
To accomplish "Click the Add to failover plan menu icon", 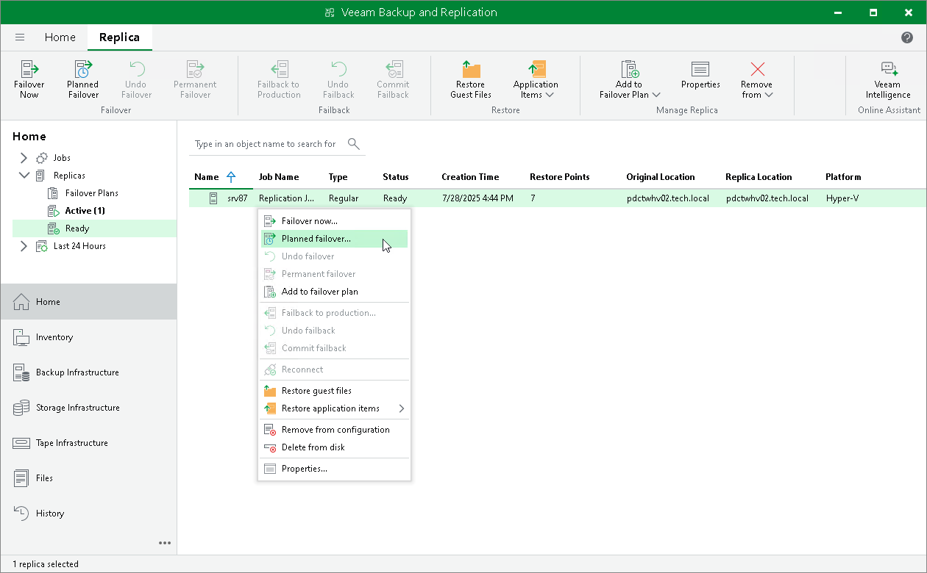I will point(270,292).
